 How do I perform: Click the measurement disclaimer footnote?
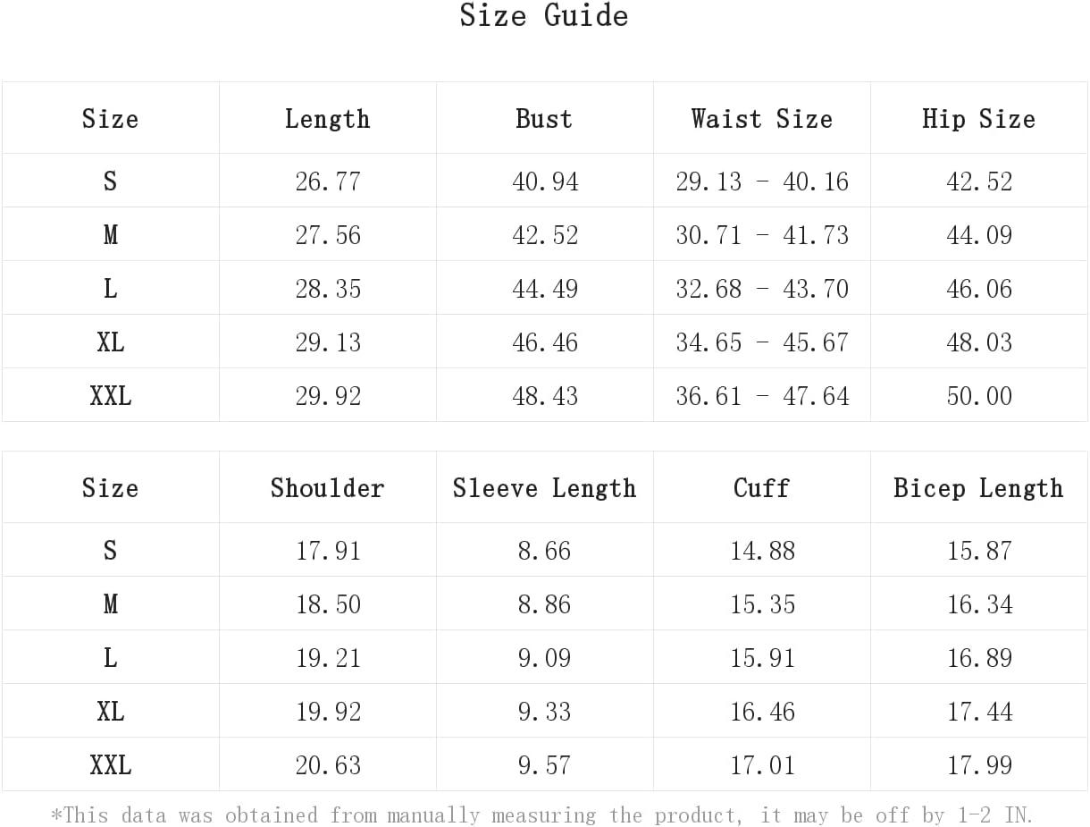pyautogui.click(x=542, y=814)
